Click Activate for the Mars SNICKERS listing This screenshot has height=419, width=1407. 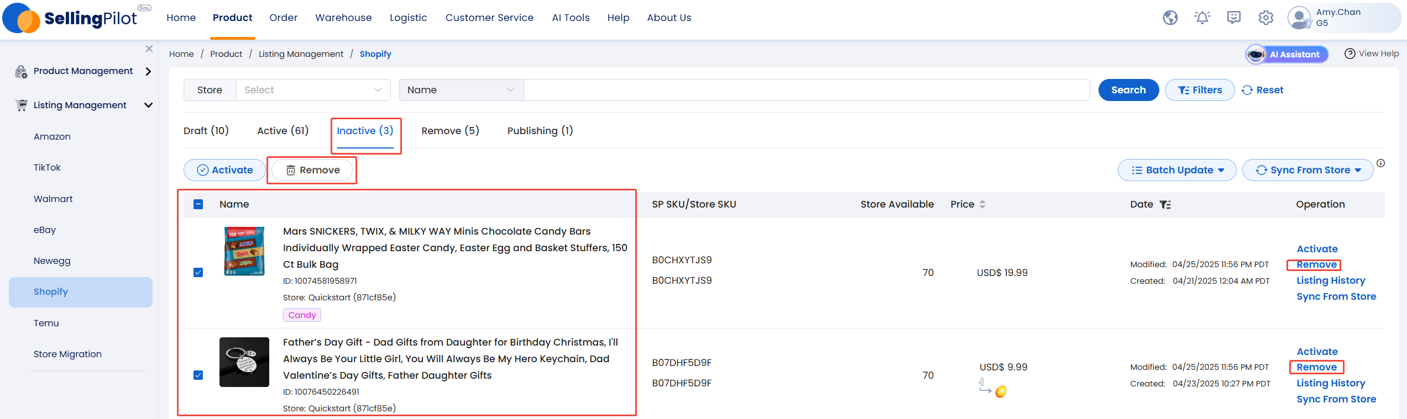(1317, 249)
